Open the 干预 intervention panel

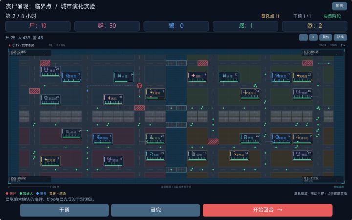coord(64,210)
